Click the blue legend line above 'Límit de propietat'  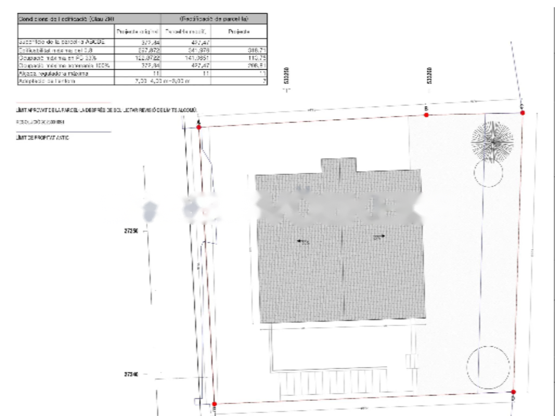tap(63, 132)
